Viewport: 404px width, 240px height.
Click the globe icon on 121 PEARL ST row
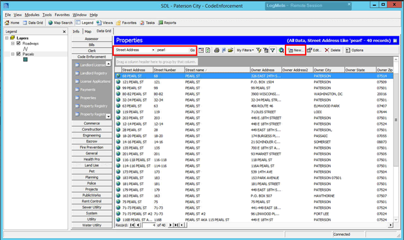pyautogui.click(x=118, y=82)
